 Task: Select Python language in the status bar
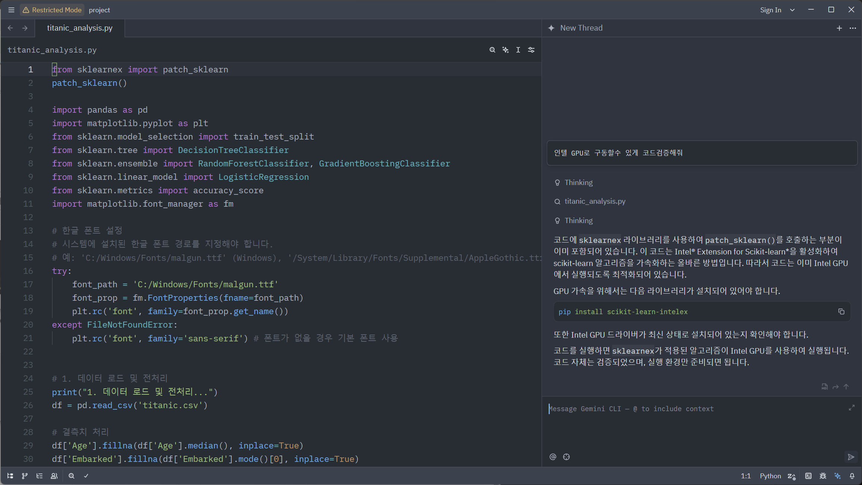click(x=770, y=476)
